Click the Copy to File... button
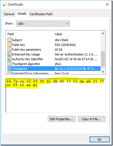This screenshot has width=113, height=146. [x=92, y=119]
